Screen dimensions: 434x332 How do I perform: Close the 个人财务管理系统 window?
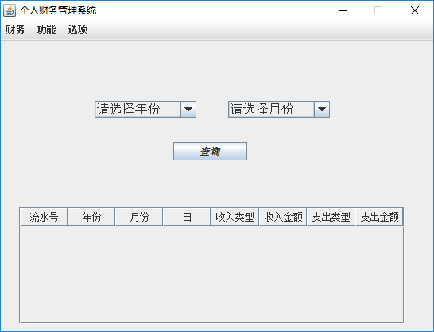[415, 10]
